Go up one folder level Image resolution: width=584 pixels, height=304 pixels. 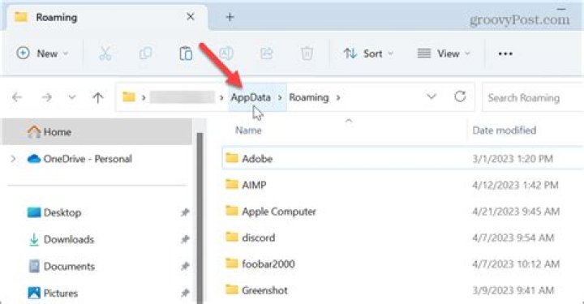point(98,97)
